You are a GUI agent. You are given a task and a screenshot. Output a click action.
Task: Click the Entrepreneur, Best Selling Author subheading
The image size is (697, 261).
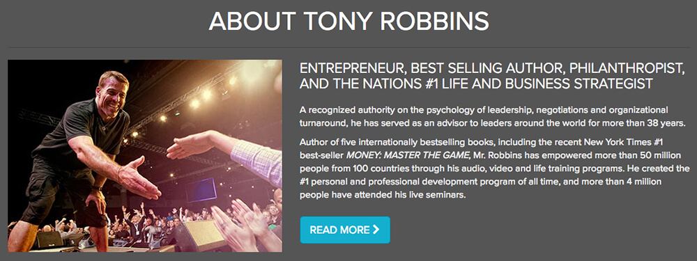[x=491, y=76]
